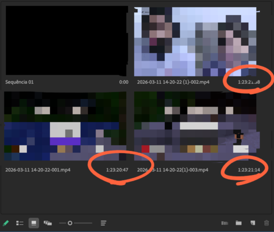Switch to List View

coord(20,223)
